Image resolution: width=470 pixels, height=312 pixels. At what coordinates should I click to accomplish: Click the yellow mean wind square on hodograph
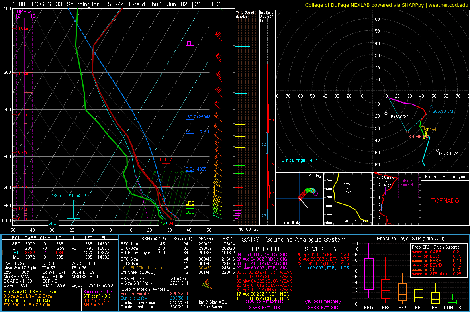[422, 128]
